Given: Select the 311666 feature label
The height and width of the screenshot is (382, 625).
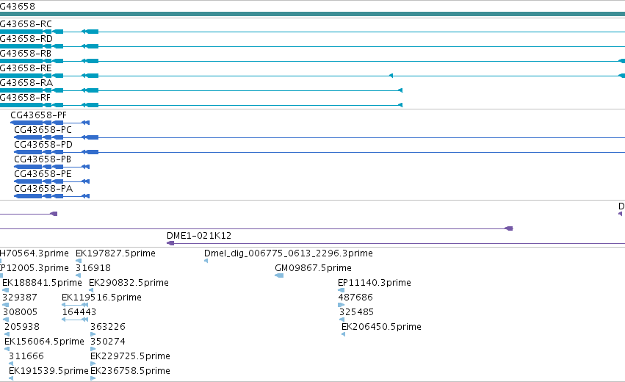Looking at the screenshot, I should pyautogui.click(x=26, y=356).
